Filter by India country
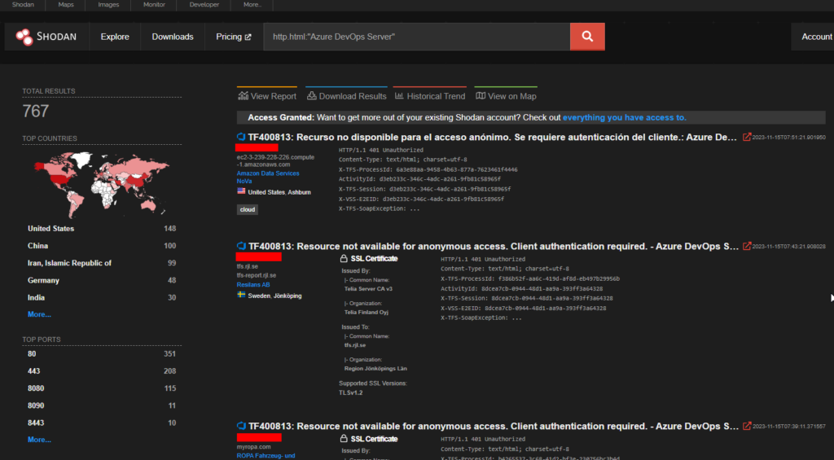Viewport: 834px width, 460px height. 102,298
